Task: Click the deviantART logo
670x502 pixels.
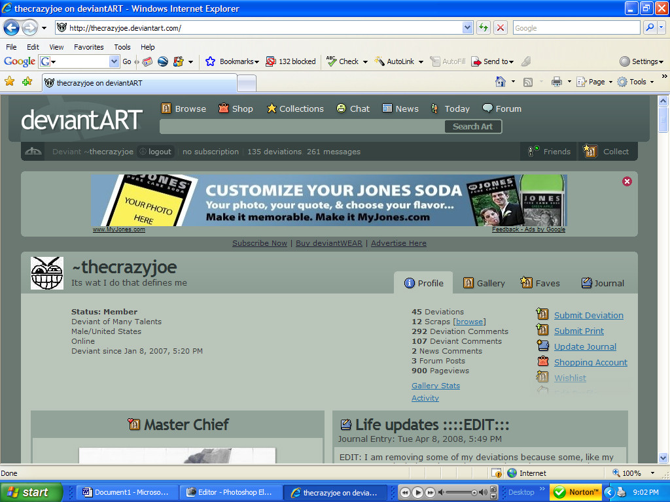Action: (x=82, y=120)
